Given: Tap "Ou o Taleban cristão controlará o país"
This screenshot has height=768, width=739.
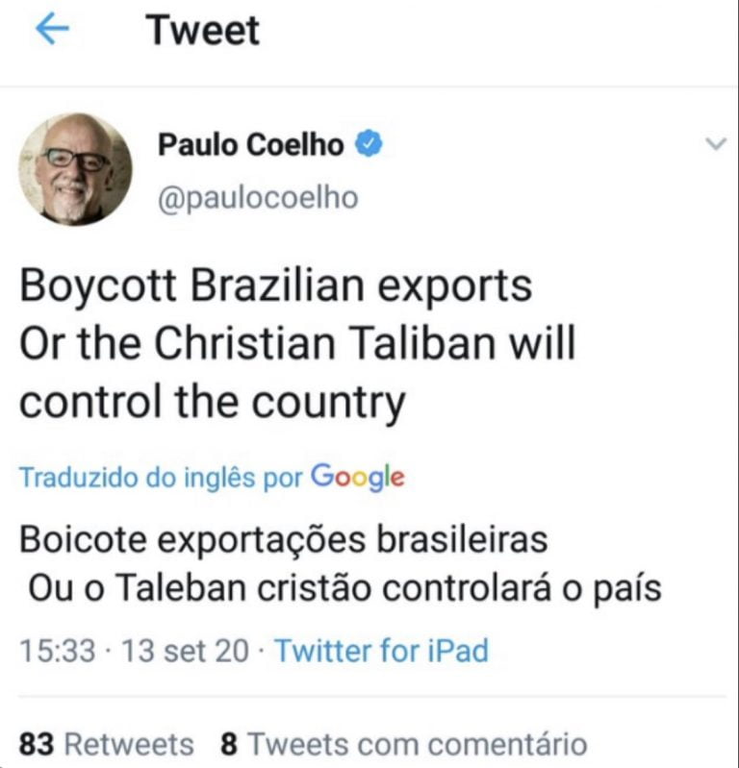Looking at the screenshot, I should [344, 587].
